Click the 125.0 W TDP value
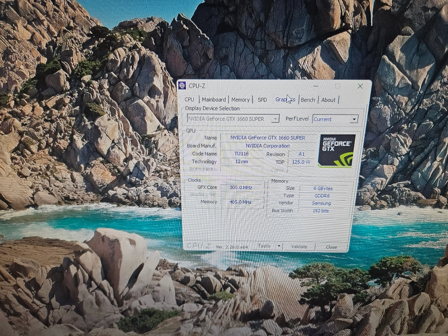The width and height of the screenshot is (448, 336). [x=301, y=162]
